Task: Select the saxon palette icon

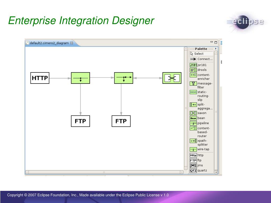Action: tap(193, 113)
